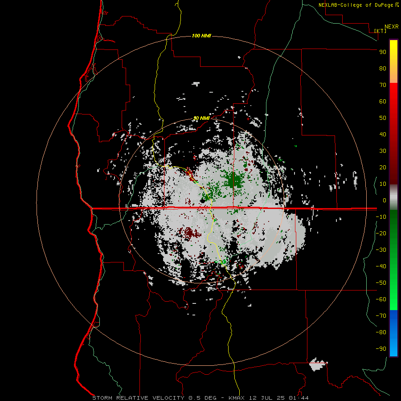
Task: Click the [KT] units label
Action: click(380, 31)
